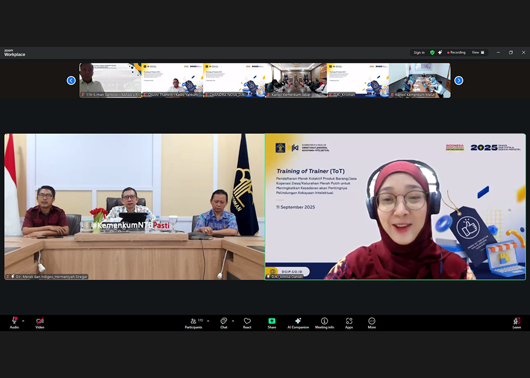530x378 pixels.
Task: Open Meeting info
Action: [325, 323]
